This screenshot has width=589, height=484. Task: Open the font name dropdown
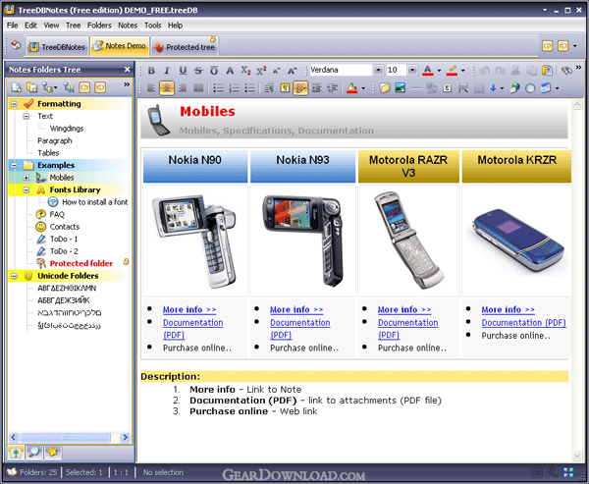pos(378,70)
